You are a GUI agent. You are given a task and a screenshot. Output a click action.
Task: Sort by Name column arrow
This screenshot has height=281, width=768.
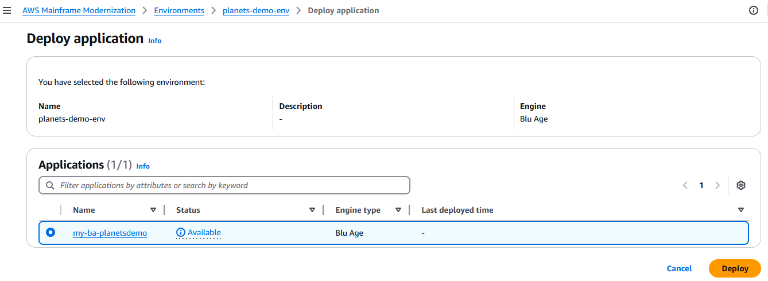coord(153,210)
